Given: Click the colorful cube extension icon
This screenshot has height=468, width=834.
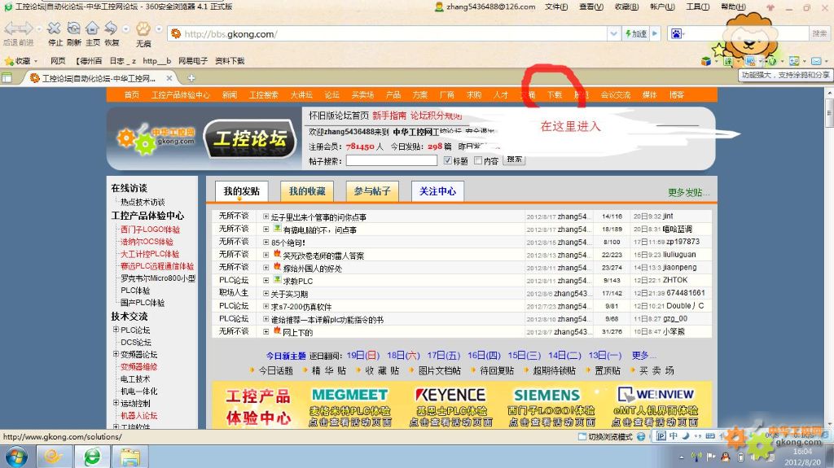Looking at the screenshot, I should click(x=706, y=62).
